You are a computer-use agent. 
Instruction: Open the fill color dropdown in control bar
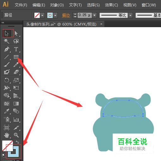pos(42,15)
